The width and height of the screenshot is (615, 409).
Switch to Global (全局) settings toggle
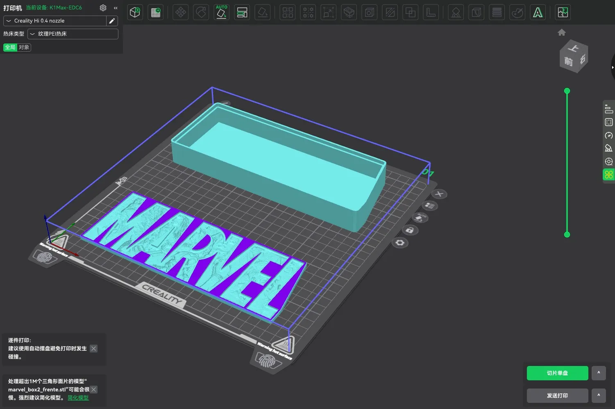10,48
